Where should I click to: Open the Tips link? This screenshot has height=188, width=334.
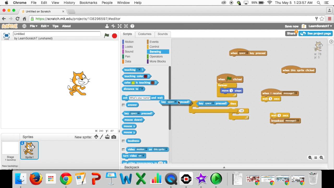[55, 26]
